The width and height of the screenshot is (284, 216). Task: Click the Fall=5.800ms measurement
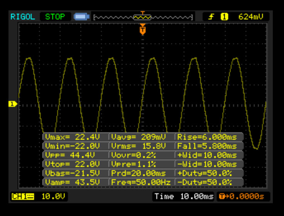(x=207, y=146)
